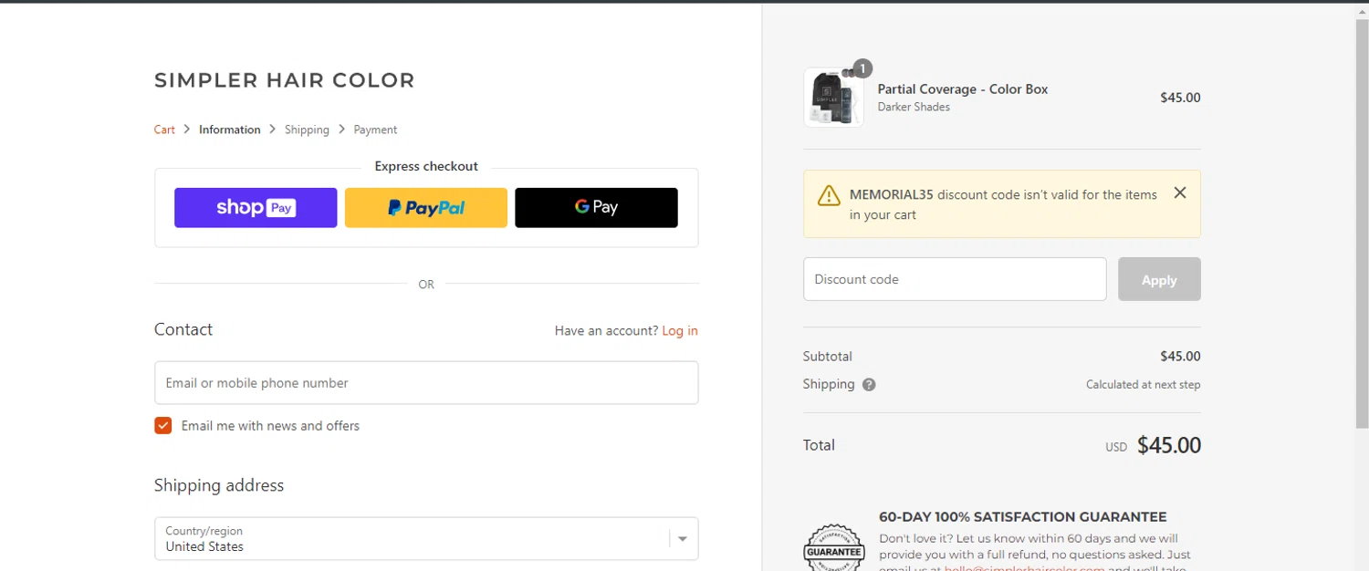
Task: Click the quantity badge on product thumbnail
Action: [x=862, y=68]
